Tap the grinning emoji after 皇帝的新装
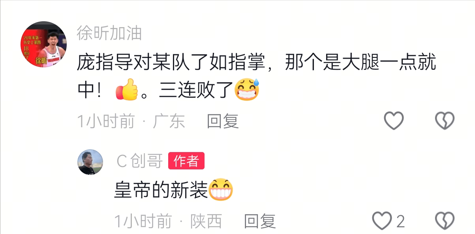475x234 pixels. (x=220, y=189)
